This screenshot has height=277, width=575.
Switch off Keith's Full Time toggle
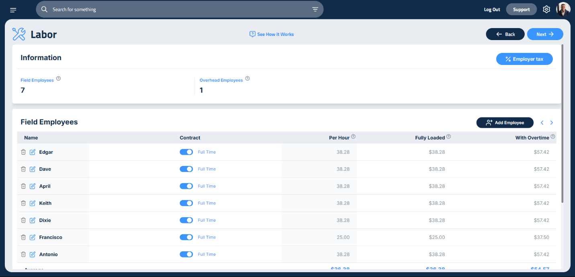pos(186,203)
